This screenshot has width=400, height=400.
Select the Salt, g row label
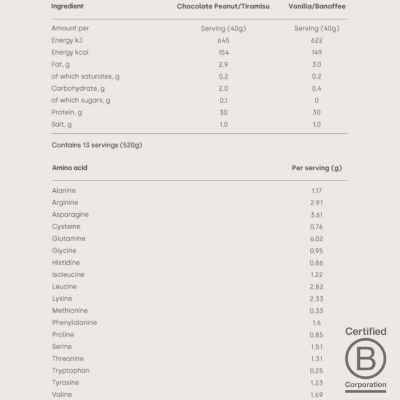point(62,125)
